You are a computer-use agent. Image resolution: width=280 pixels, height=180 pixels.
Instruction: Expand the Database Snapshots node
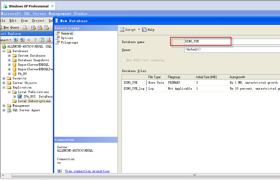pos(9,60)
